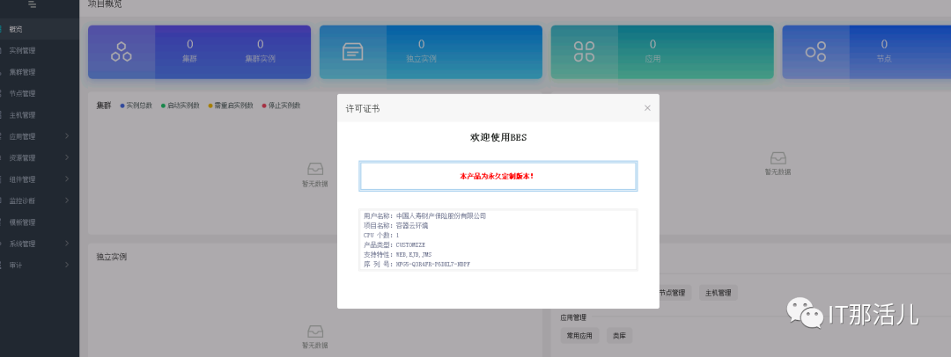Toggle the 启动实例数 legend item
This screenshot has width=951, height=357.
[x=181, y=106]
